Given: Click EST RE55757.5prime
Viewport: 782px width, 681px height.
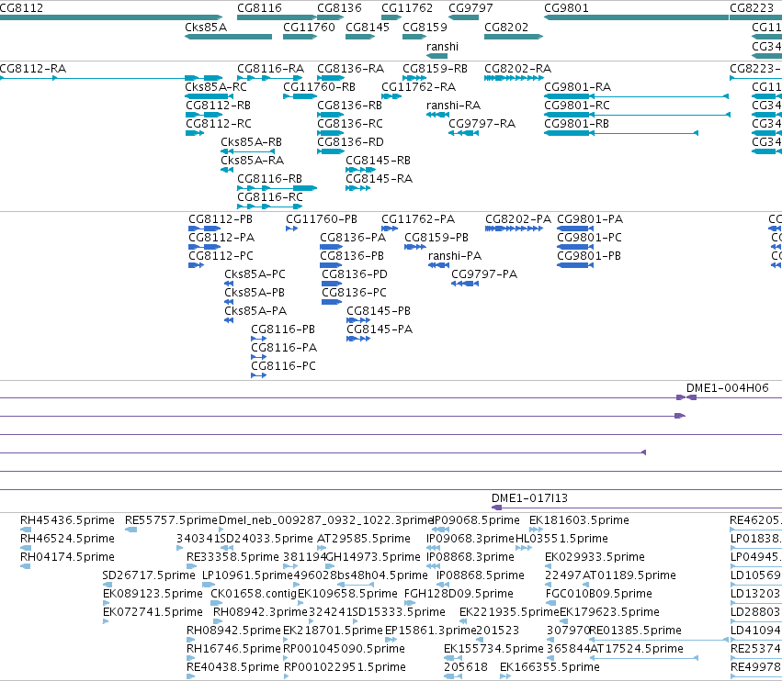Looking at the screenshot, I should [172, 520].
